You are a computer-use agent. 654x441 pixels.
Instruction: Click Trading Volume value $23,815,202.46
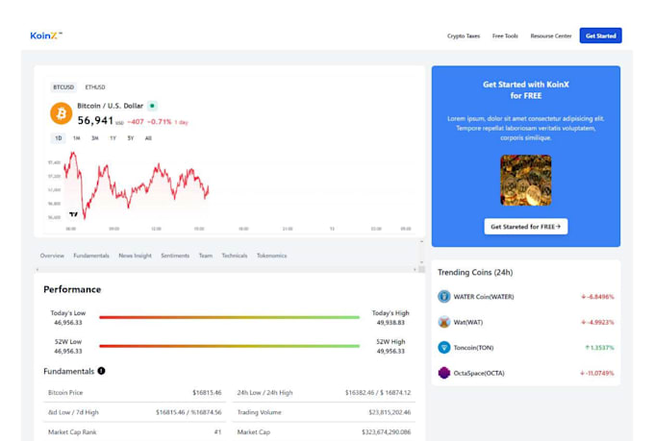pyautogui.click(x=390, y=412)
